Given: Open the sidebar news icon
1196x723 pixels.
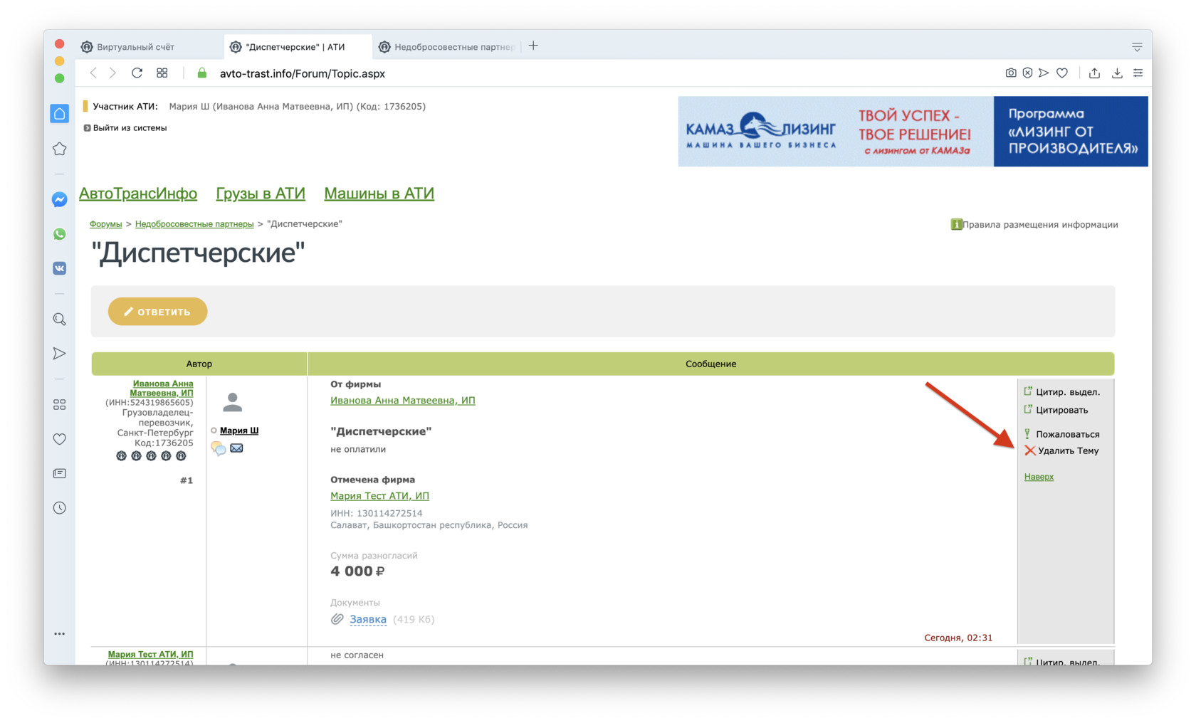Looking at the screenshot, I should coord(60,473).
